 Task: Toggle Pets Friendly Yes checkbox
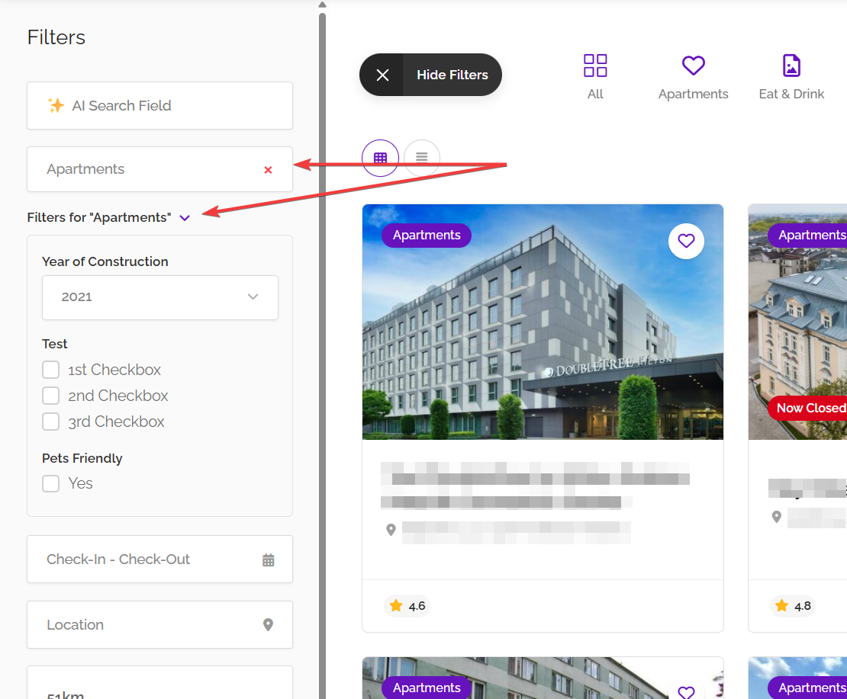coord(51,484)
